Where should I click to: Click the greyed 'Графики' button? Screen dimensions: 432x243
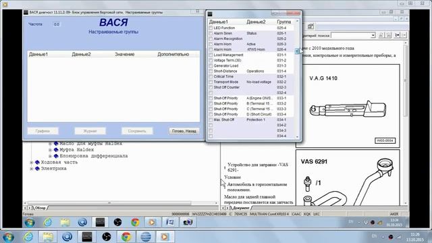pyautogui.click(x=43, y=131)
